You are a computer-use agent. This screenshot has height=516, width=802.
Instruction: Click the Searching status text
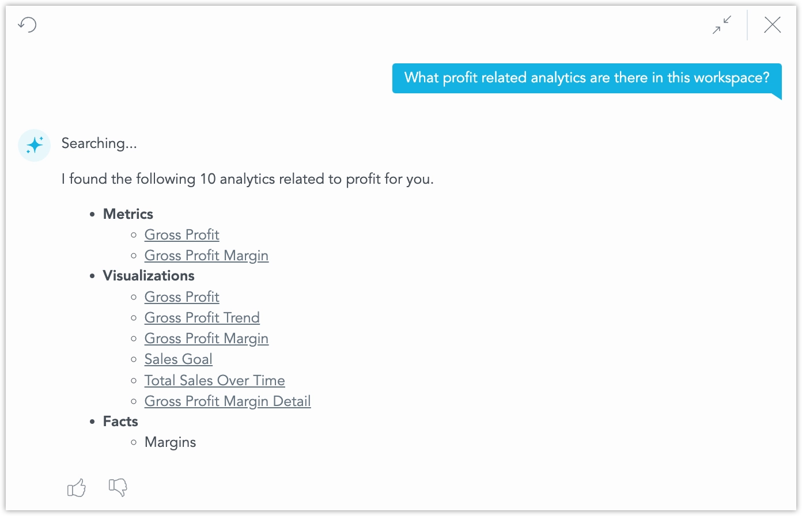tap(99, 143)
